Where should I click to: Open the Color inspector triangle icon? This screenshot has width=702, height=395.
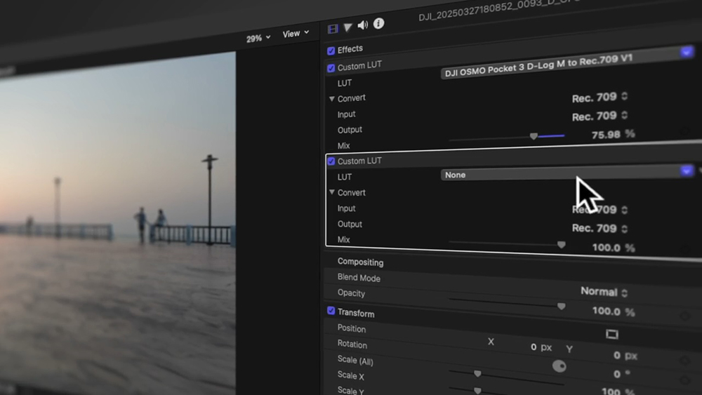[x=348, y=28]
